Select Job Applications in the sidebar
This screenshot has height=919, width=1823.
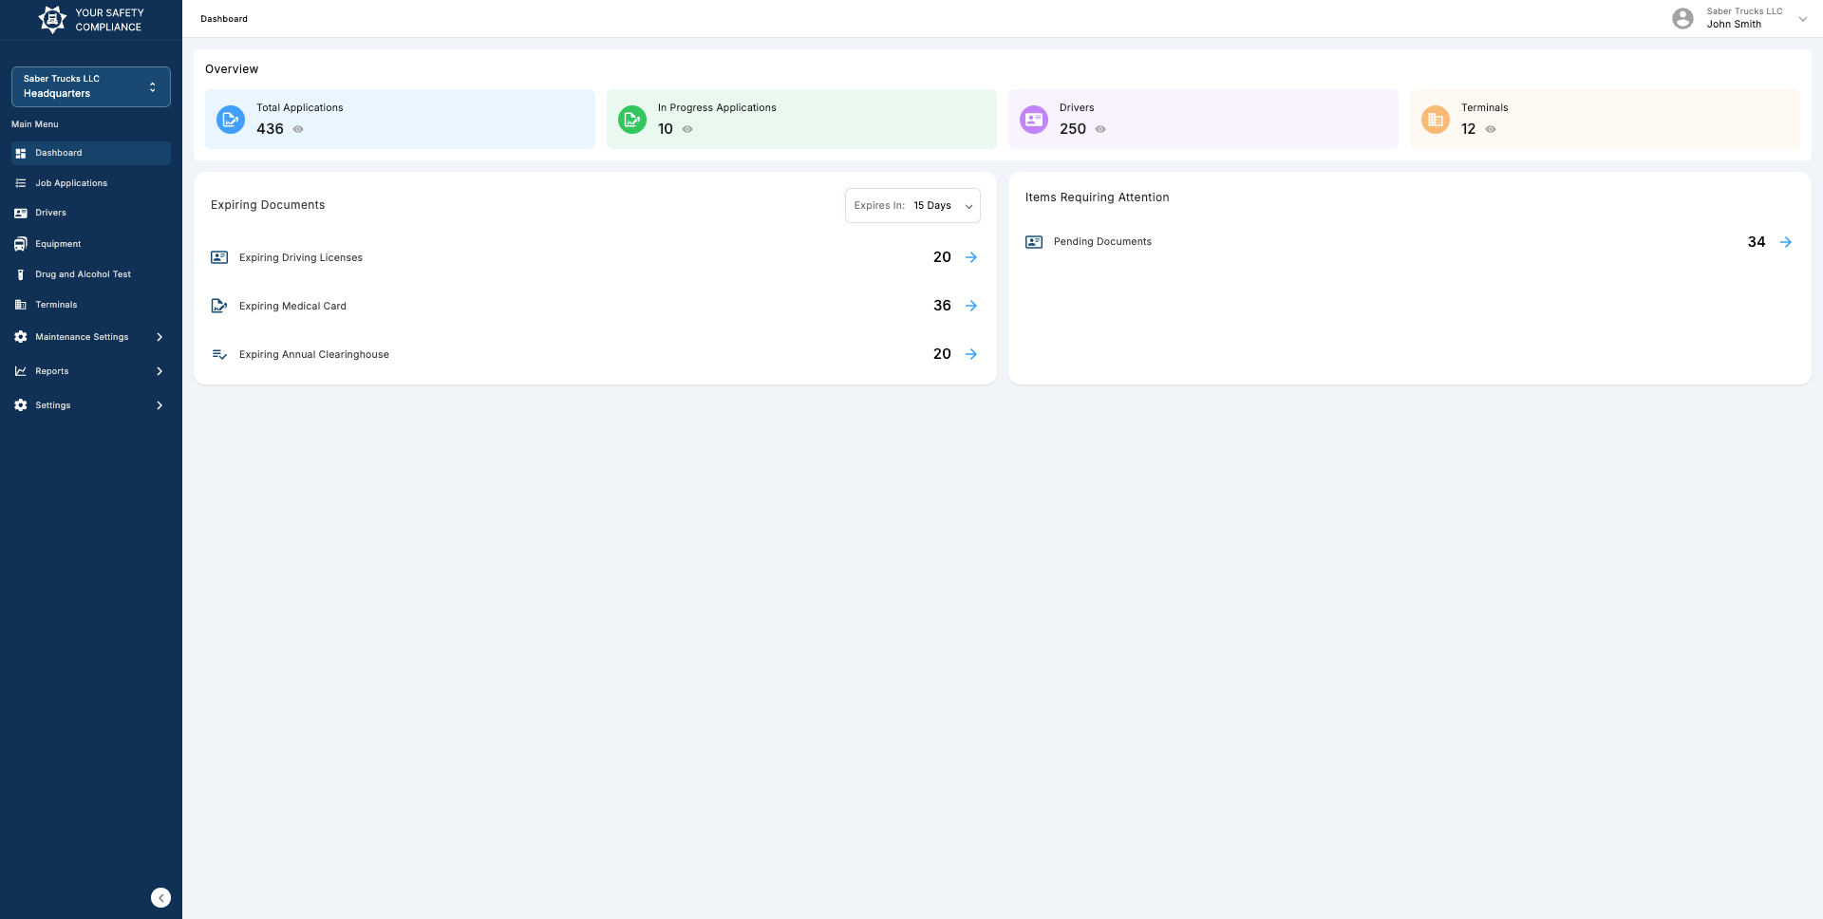point(70,182)
